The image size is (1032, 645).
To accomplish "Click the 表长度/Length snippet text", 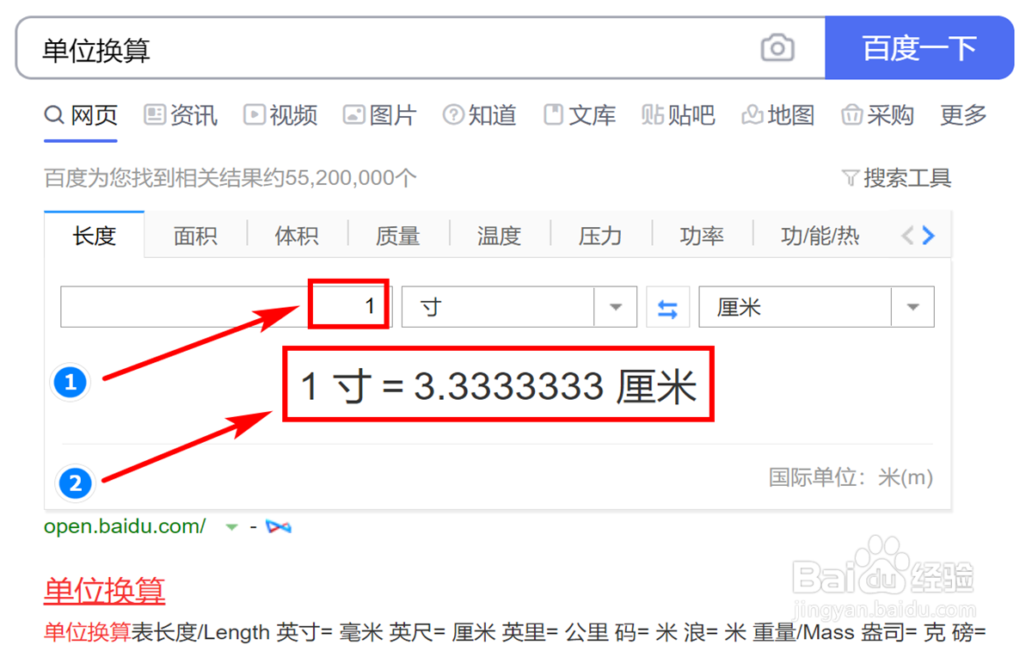I will point(201,632).
